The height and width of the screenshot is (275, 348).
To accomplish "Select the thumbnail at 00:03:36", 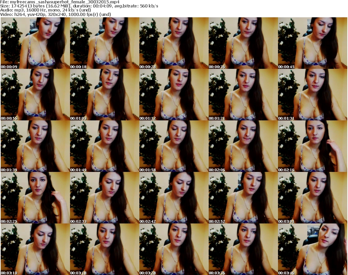I will pyautogui.click(x=243, y=249).
